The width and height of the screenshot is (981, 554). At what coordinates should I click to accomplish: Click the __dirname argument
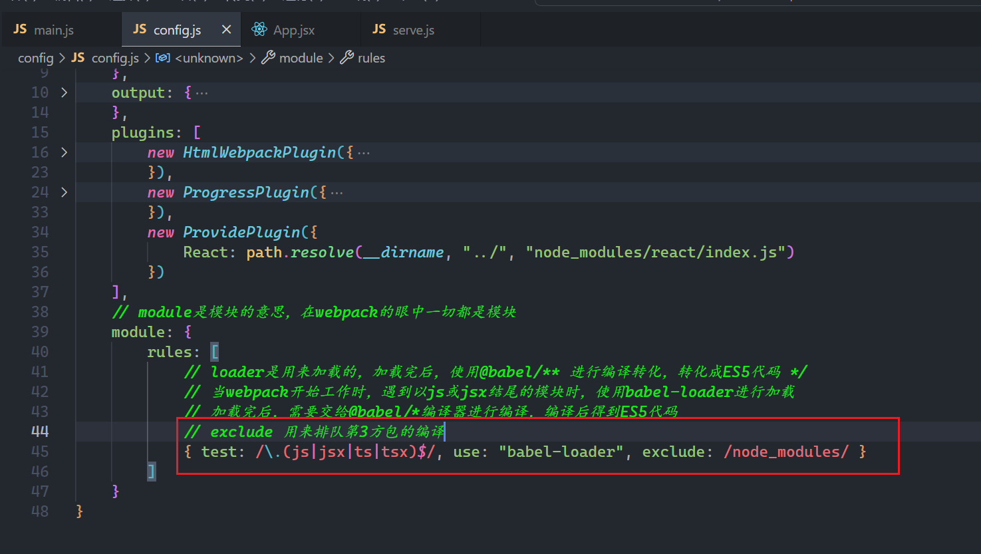coord(404,252)
